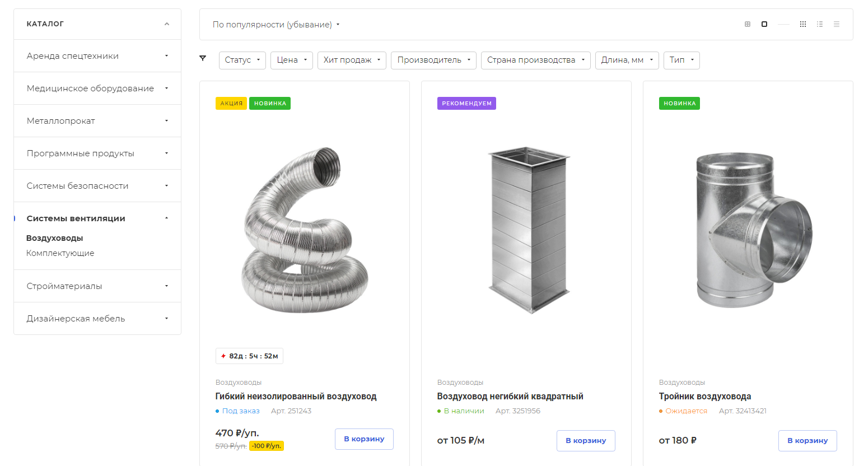Add Гибкий неизолированный воздуховод to cart
Viewport: 859px width, 466px height.
364,439
